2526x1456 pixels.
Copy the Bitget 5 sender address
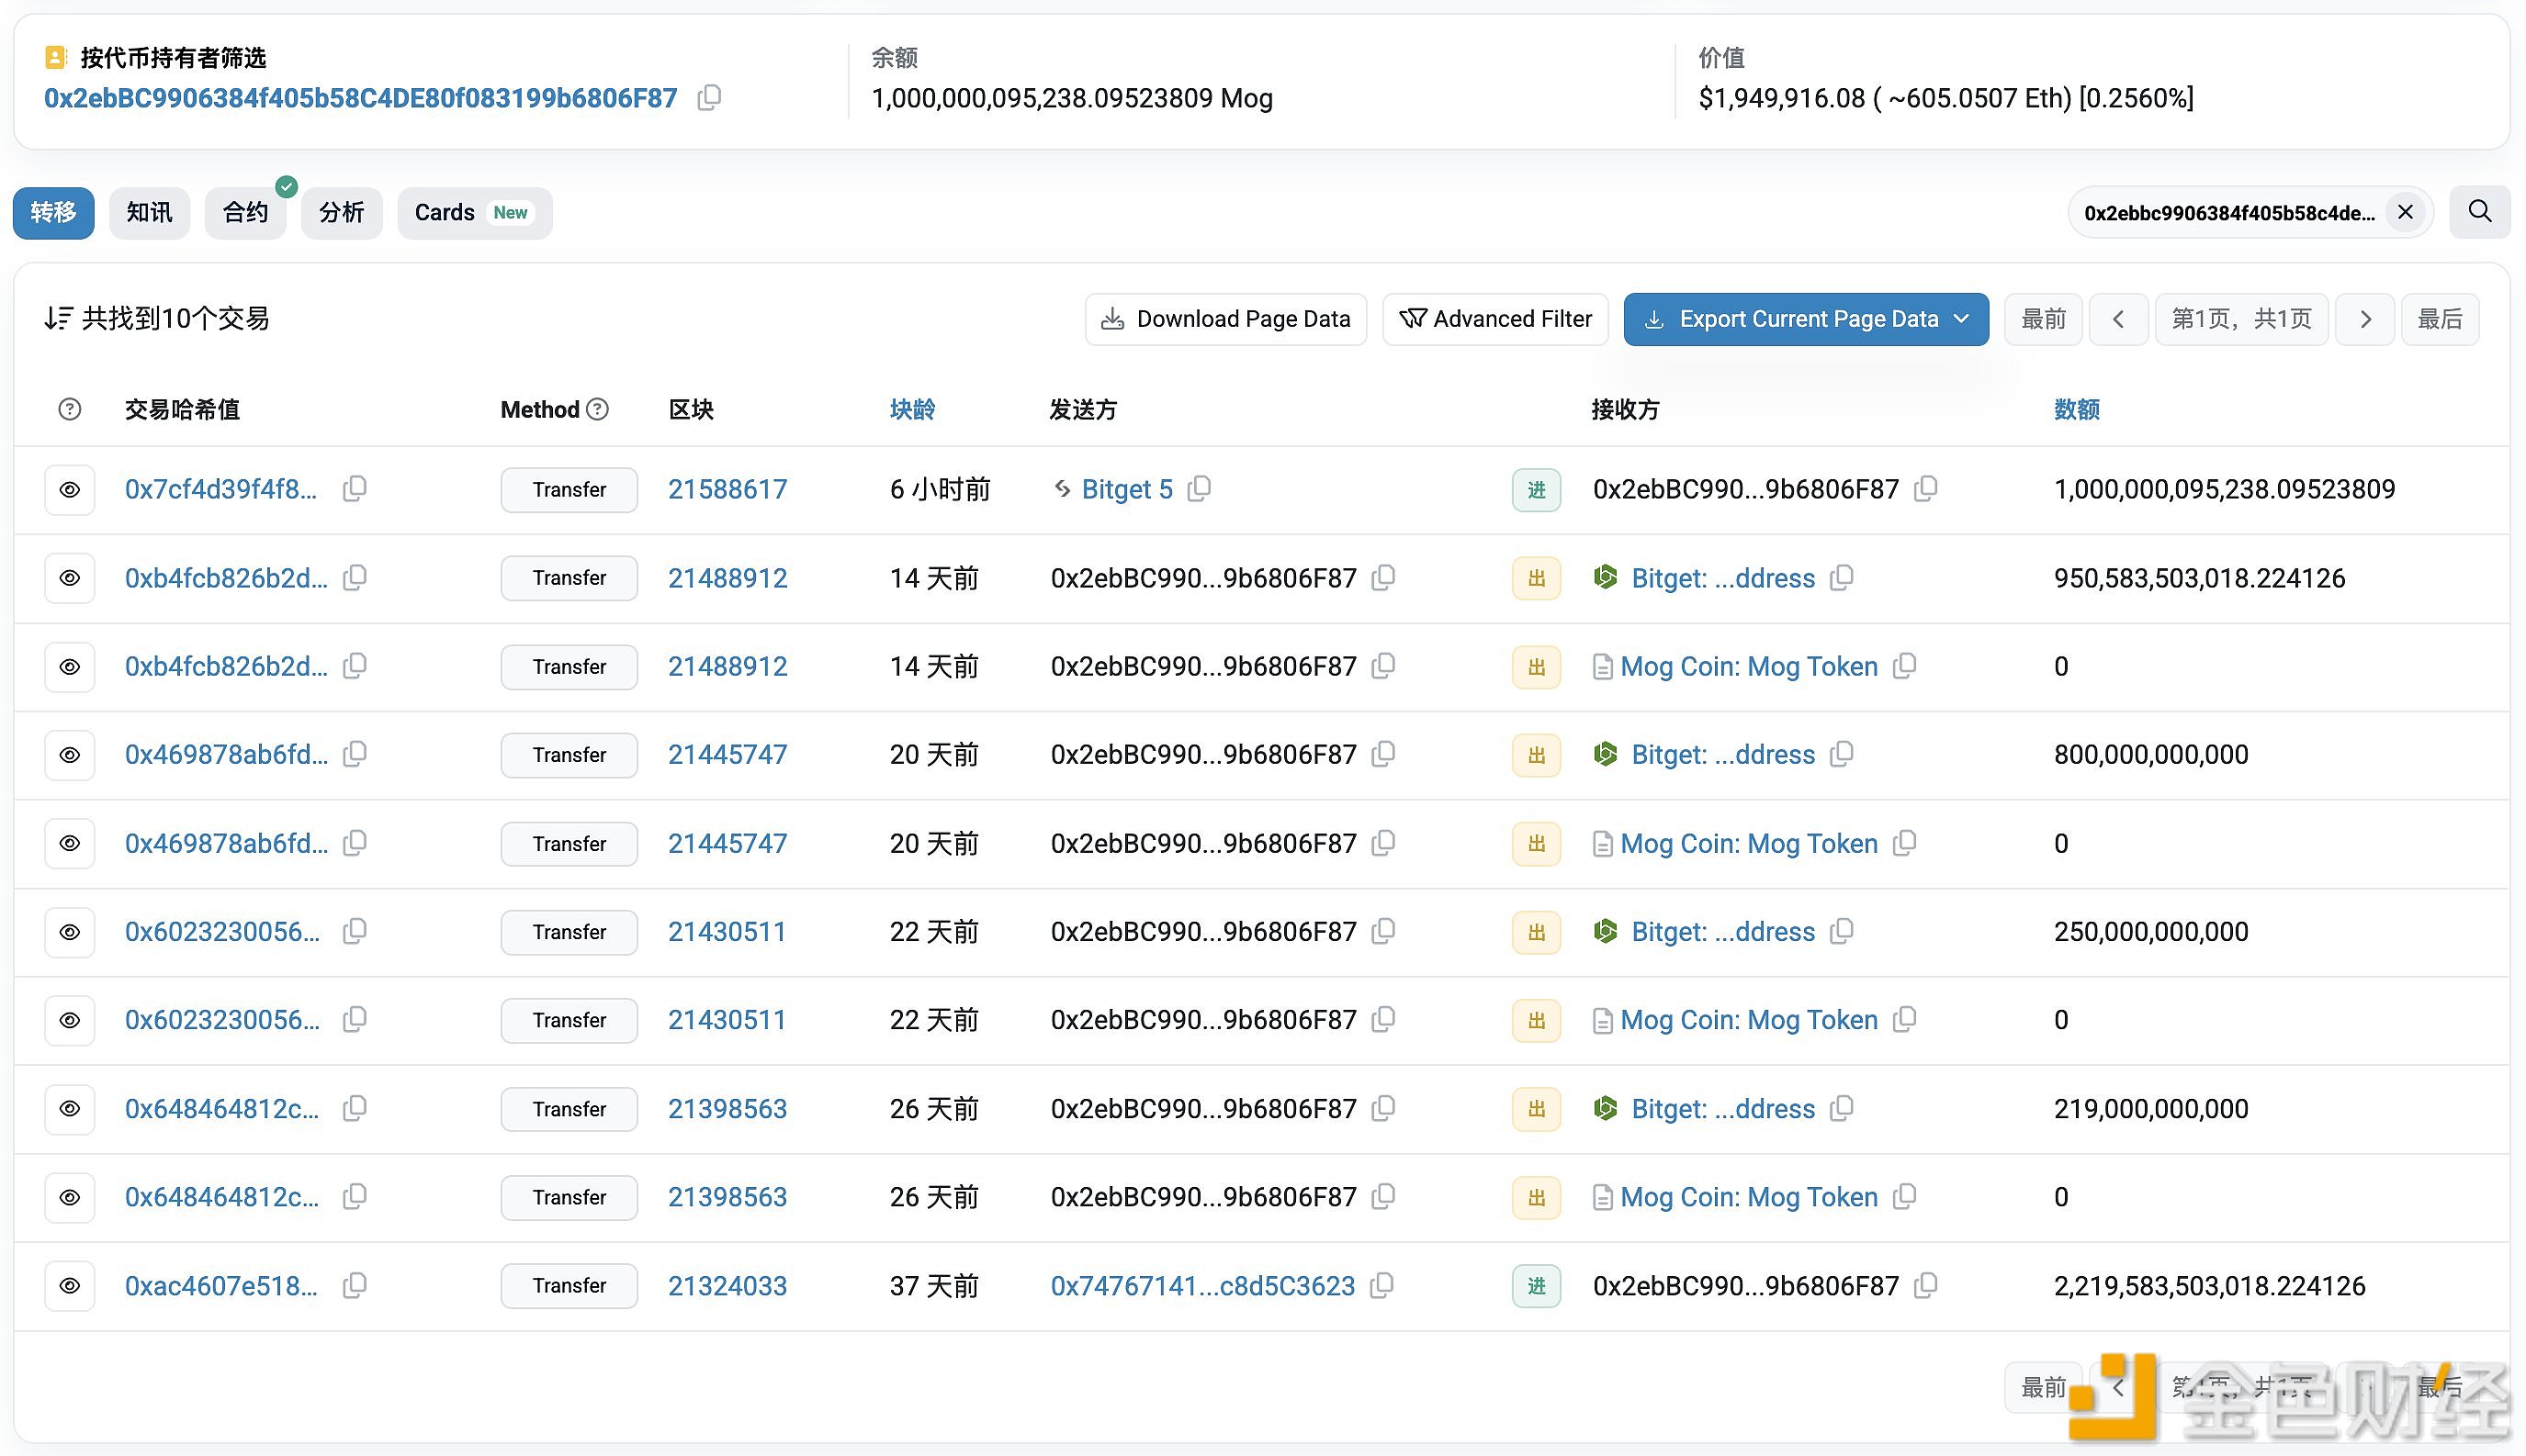[1199, 489]
